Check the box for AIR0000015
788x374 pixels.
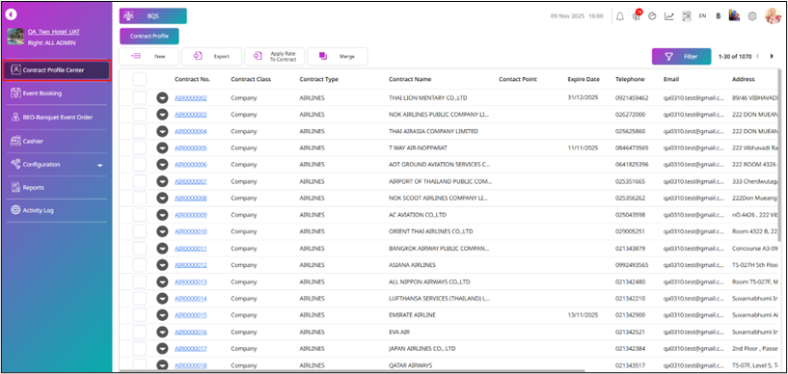139,315
